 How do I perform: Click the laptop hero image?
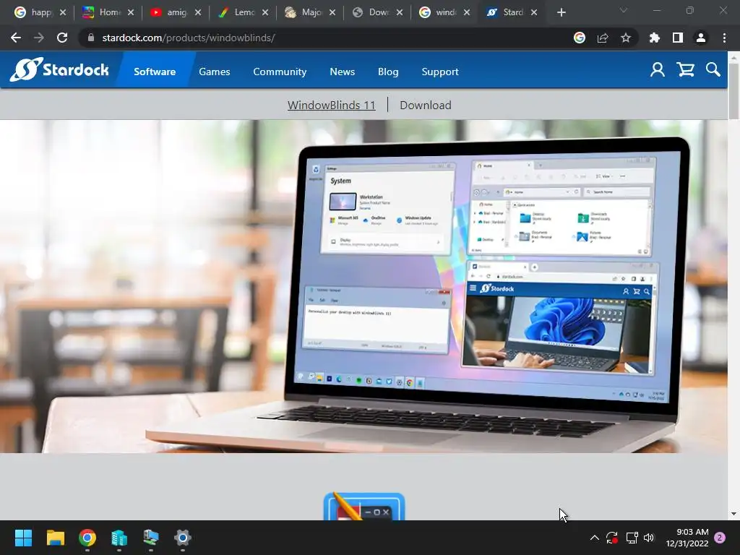364,286
